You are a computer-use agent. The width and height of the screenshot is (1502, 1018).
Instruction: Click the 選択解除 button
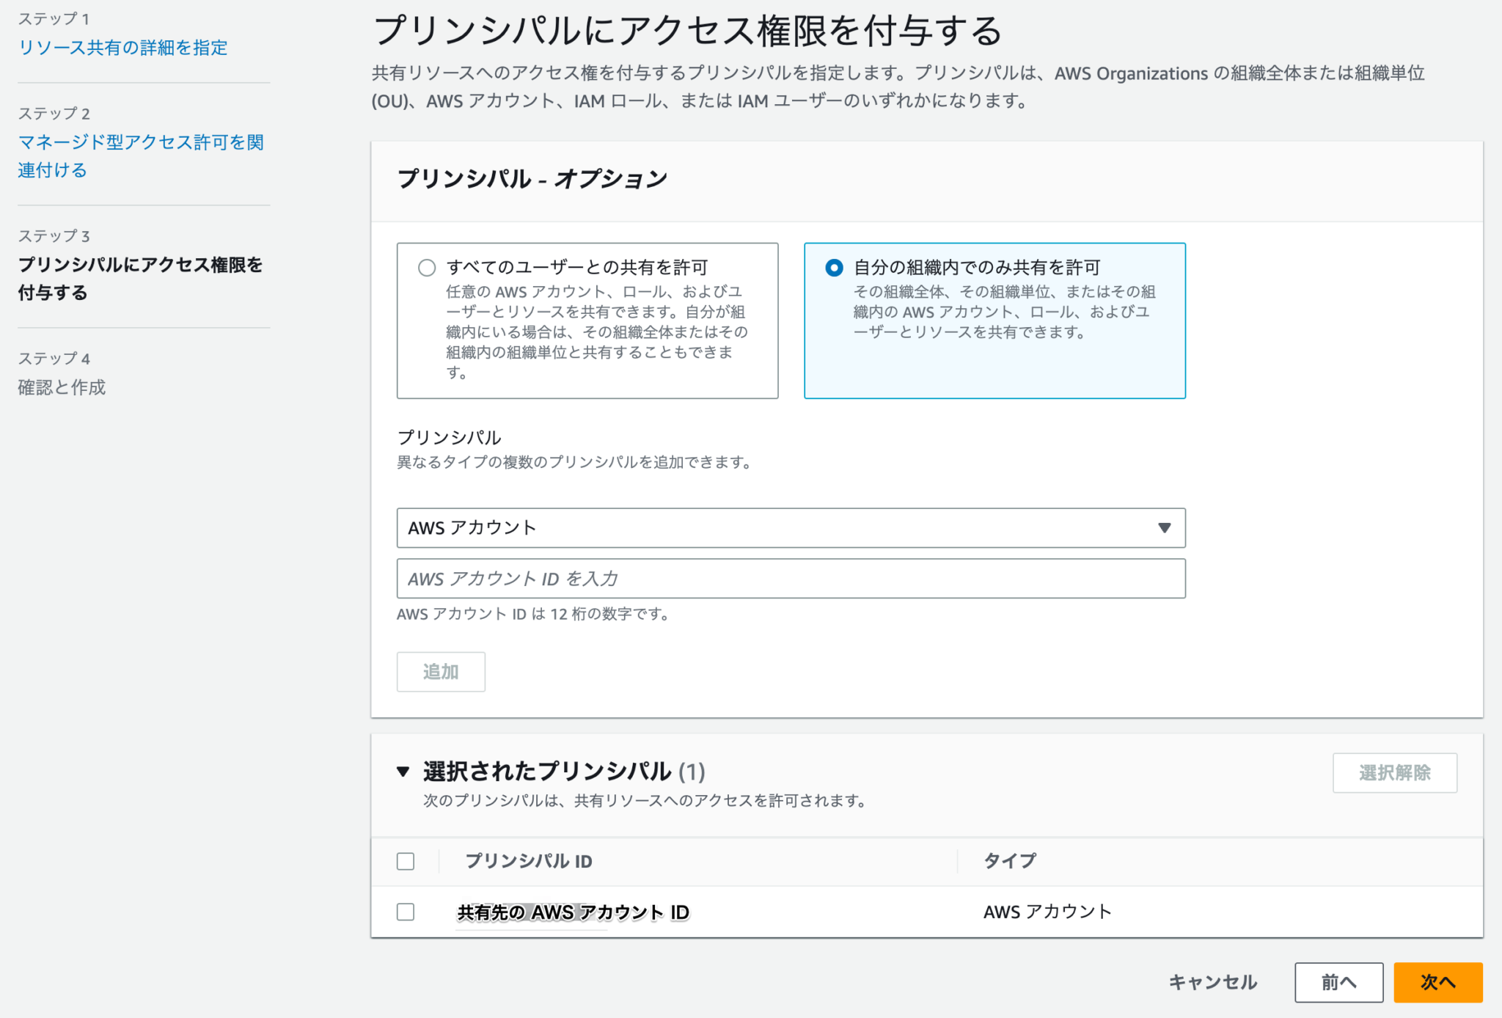coord(1394,772)
